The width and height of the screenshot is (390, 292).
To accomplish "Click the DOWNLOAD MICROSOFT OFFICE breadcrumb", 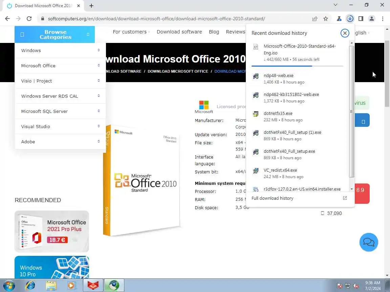I will coord(178,71).
